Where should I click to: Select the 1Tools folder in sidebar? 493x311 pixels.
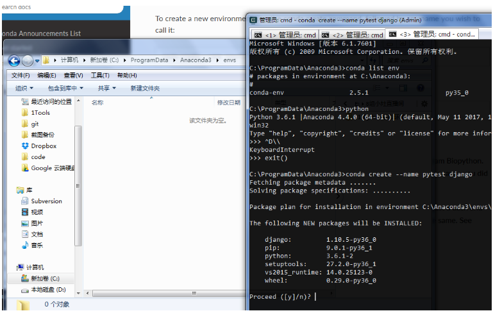click(40, 113)
